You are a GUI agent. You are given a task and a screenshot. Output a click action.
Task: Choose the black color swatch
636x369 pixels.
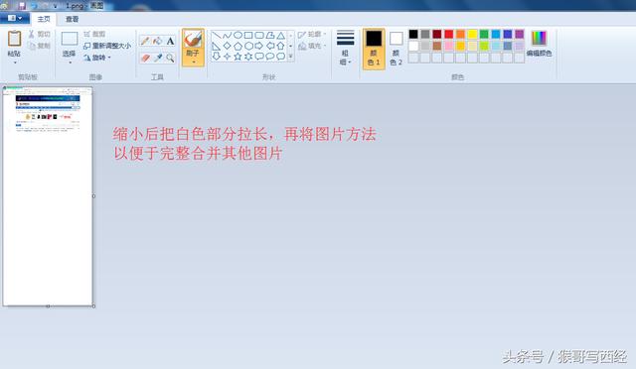tap(413, 34)
